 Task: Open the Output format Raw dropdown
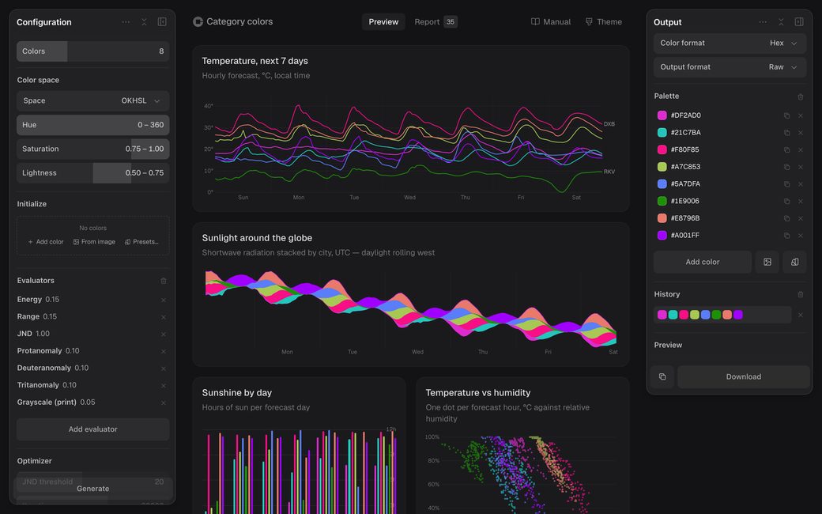pyautogui.click(x=730, y=67)
